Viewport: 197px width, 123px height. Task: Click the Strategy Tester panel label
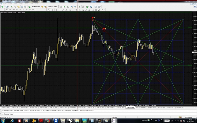pyautogui.click(x=9, y=114)
